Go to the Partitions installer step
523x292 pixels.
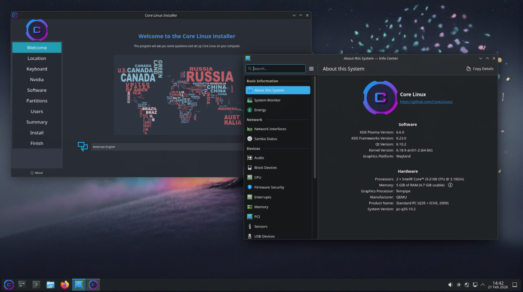coord(37,101)
